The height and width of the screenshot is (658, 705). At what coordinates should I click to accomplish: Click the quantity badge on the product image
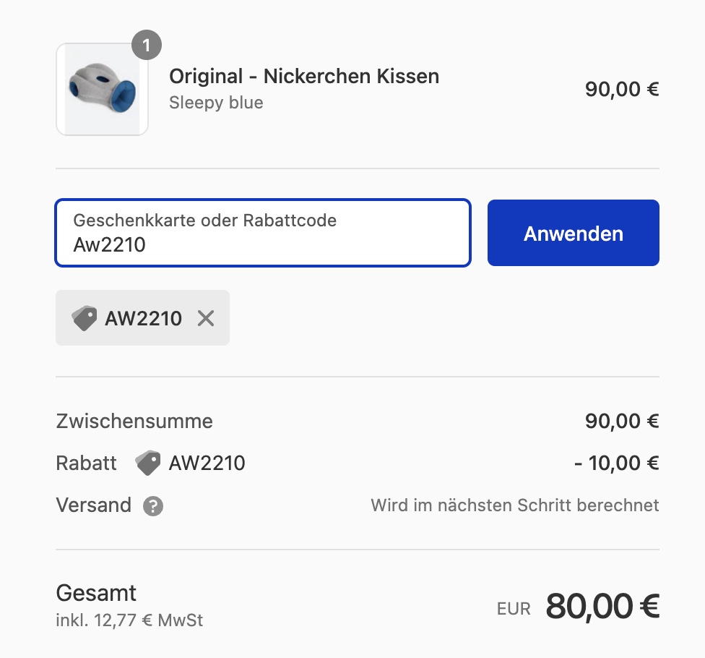(x=147, y=46)
